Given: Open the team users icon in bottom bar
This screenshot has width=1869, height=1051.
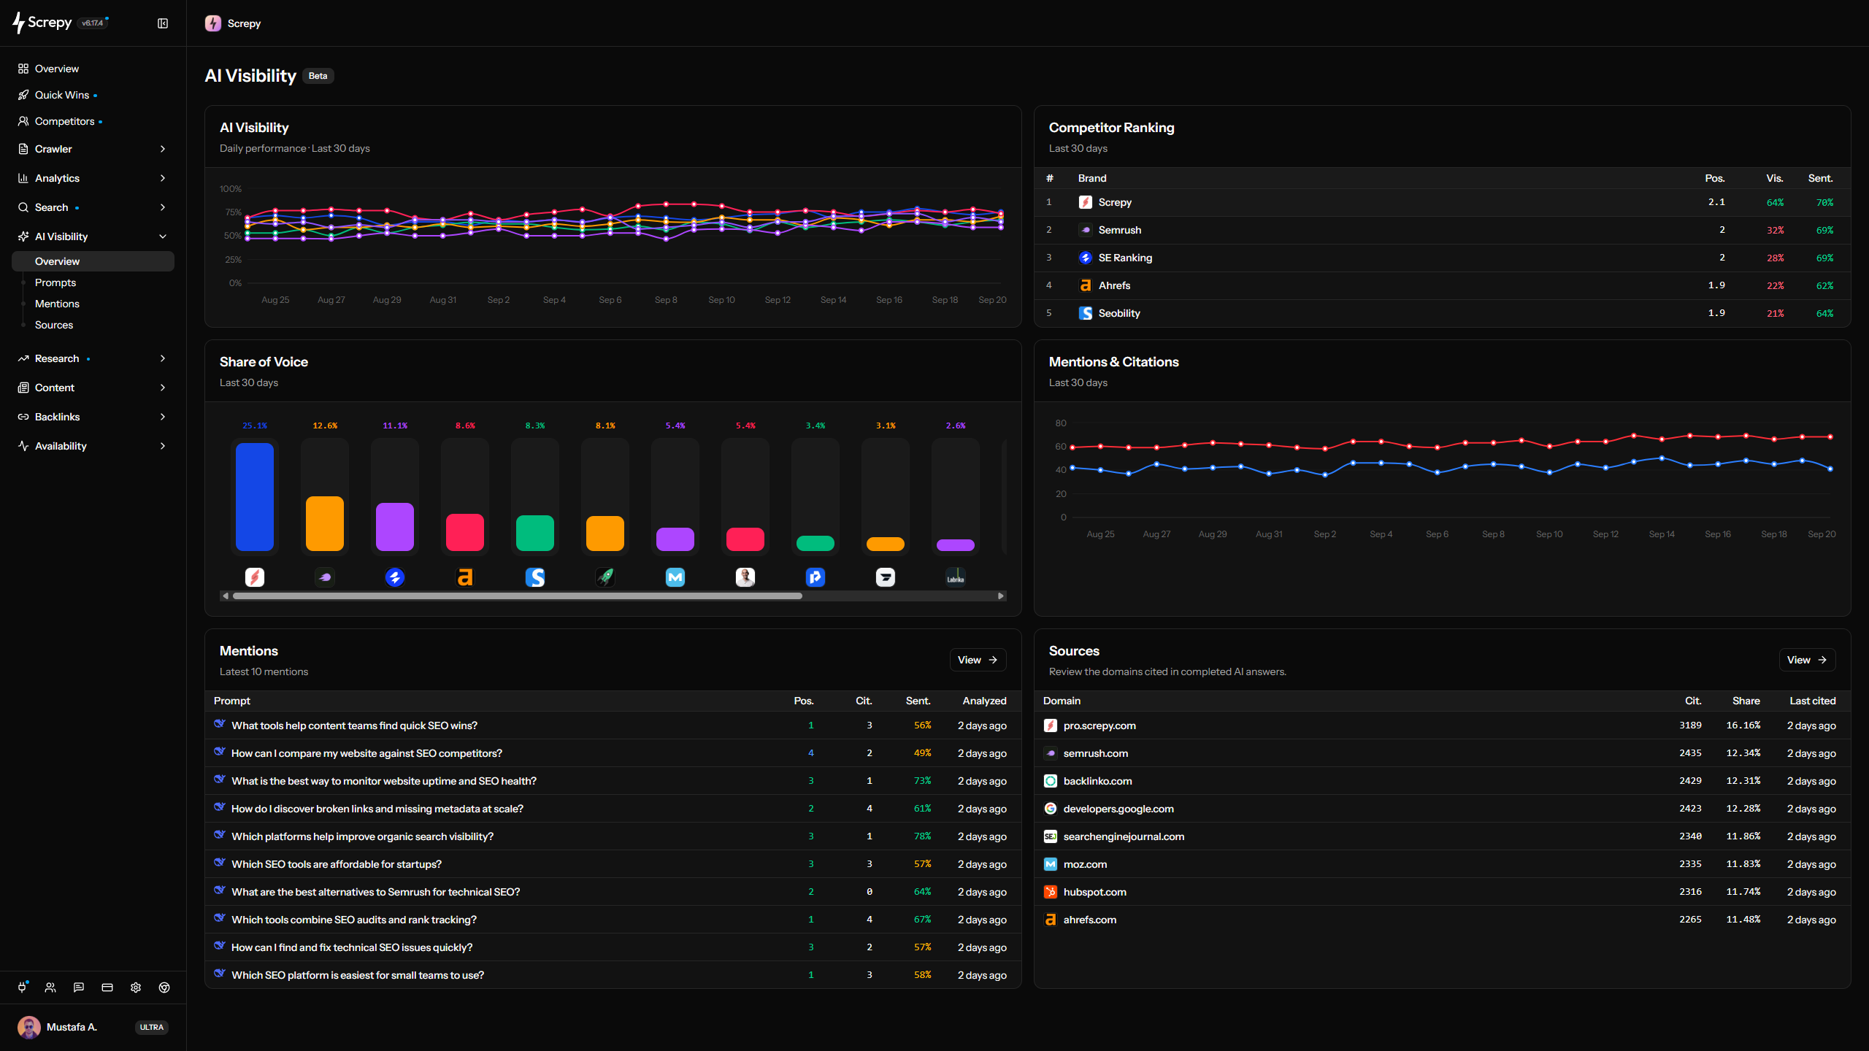Looking at the screenshot, I should [x=50, y=988].
